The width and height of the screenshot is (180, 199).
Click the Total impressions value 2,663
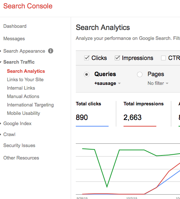click(x=132, y=117)
